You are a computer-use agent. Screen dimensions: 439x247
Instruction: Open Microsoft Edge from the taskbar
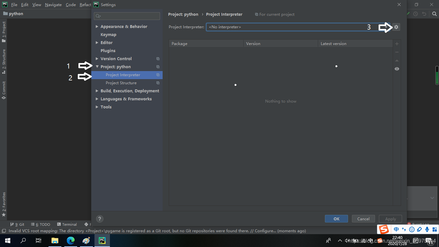71,241
